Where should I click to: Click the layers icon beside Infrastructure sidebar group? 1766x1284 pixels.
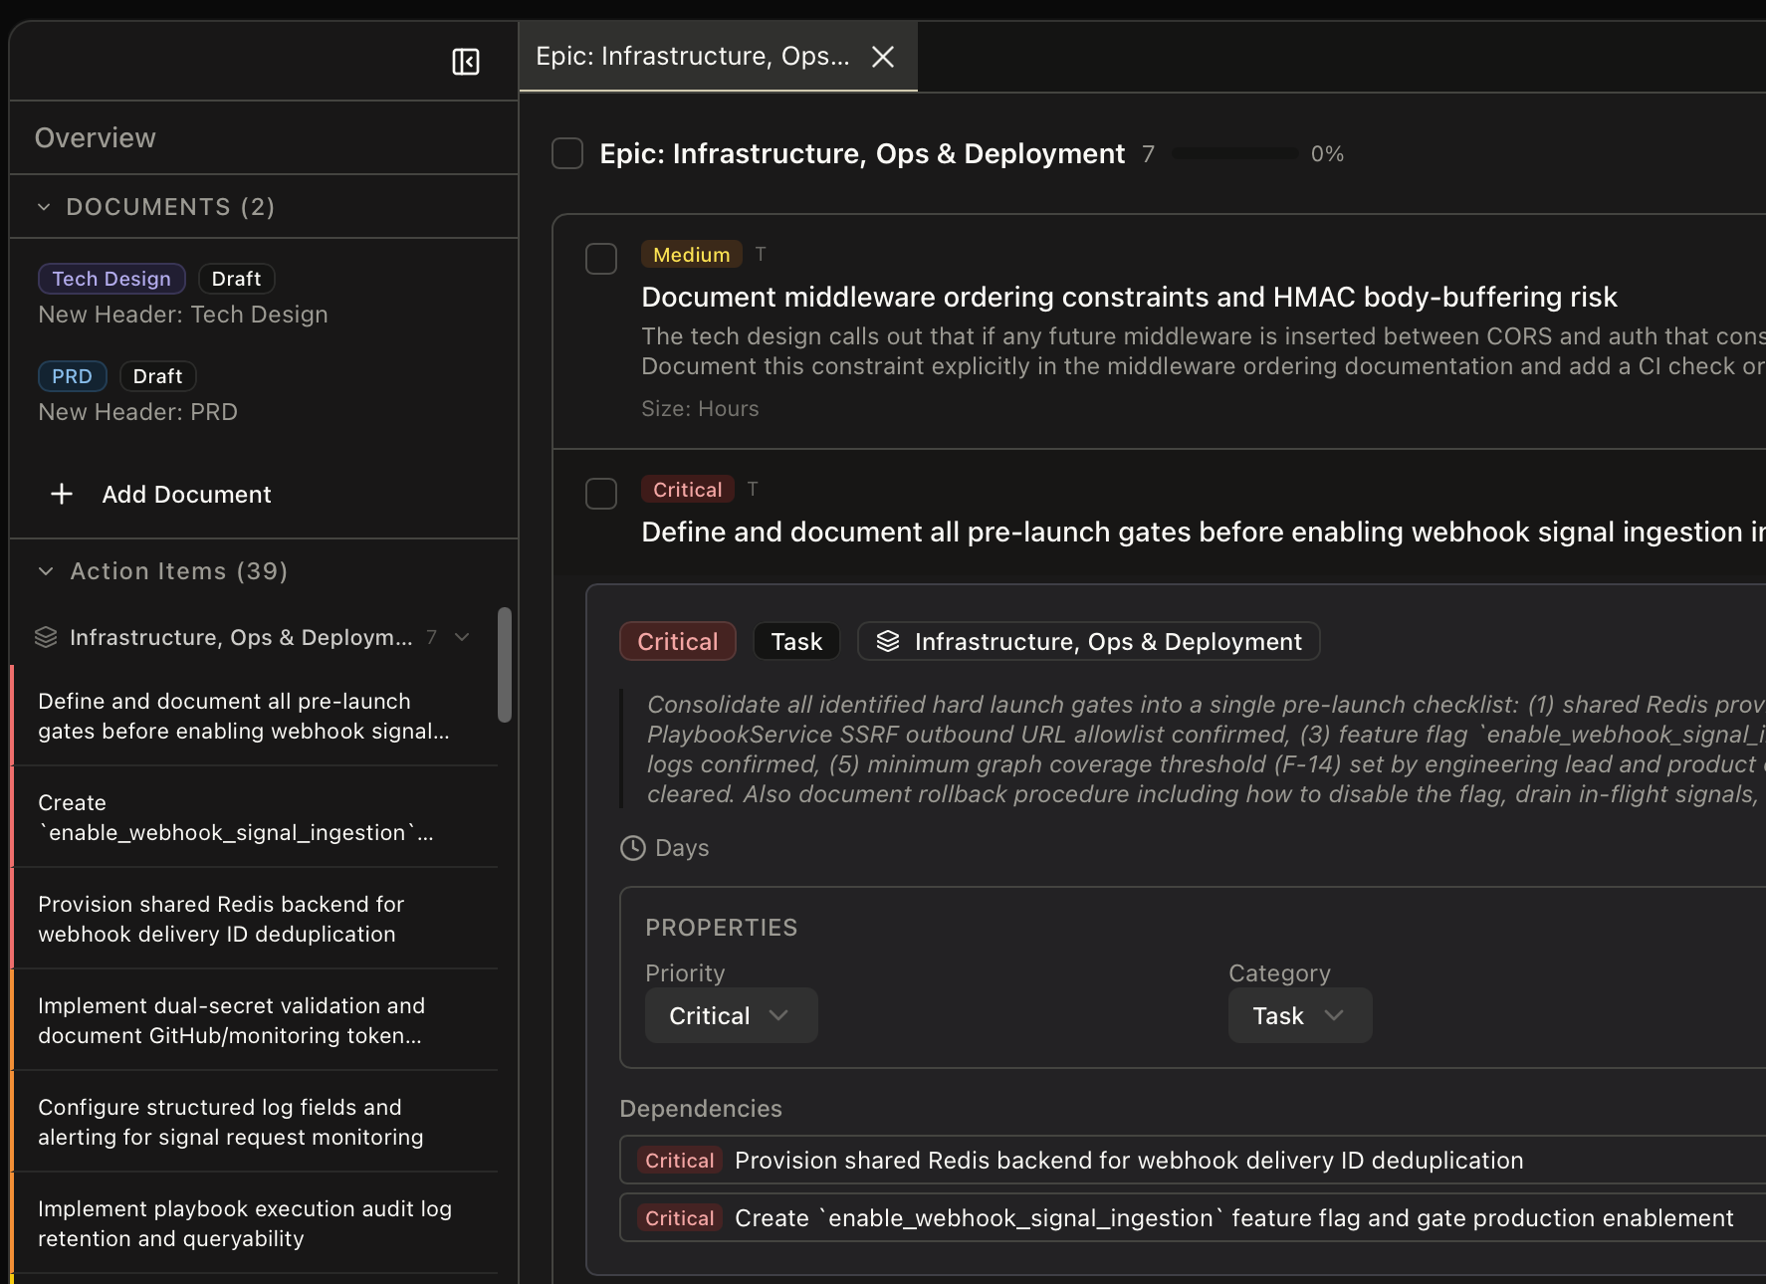point(46,637)
